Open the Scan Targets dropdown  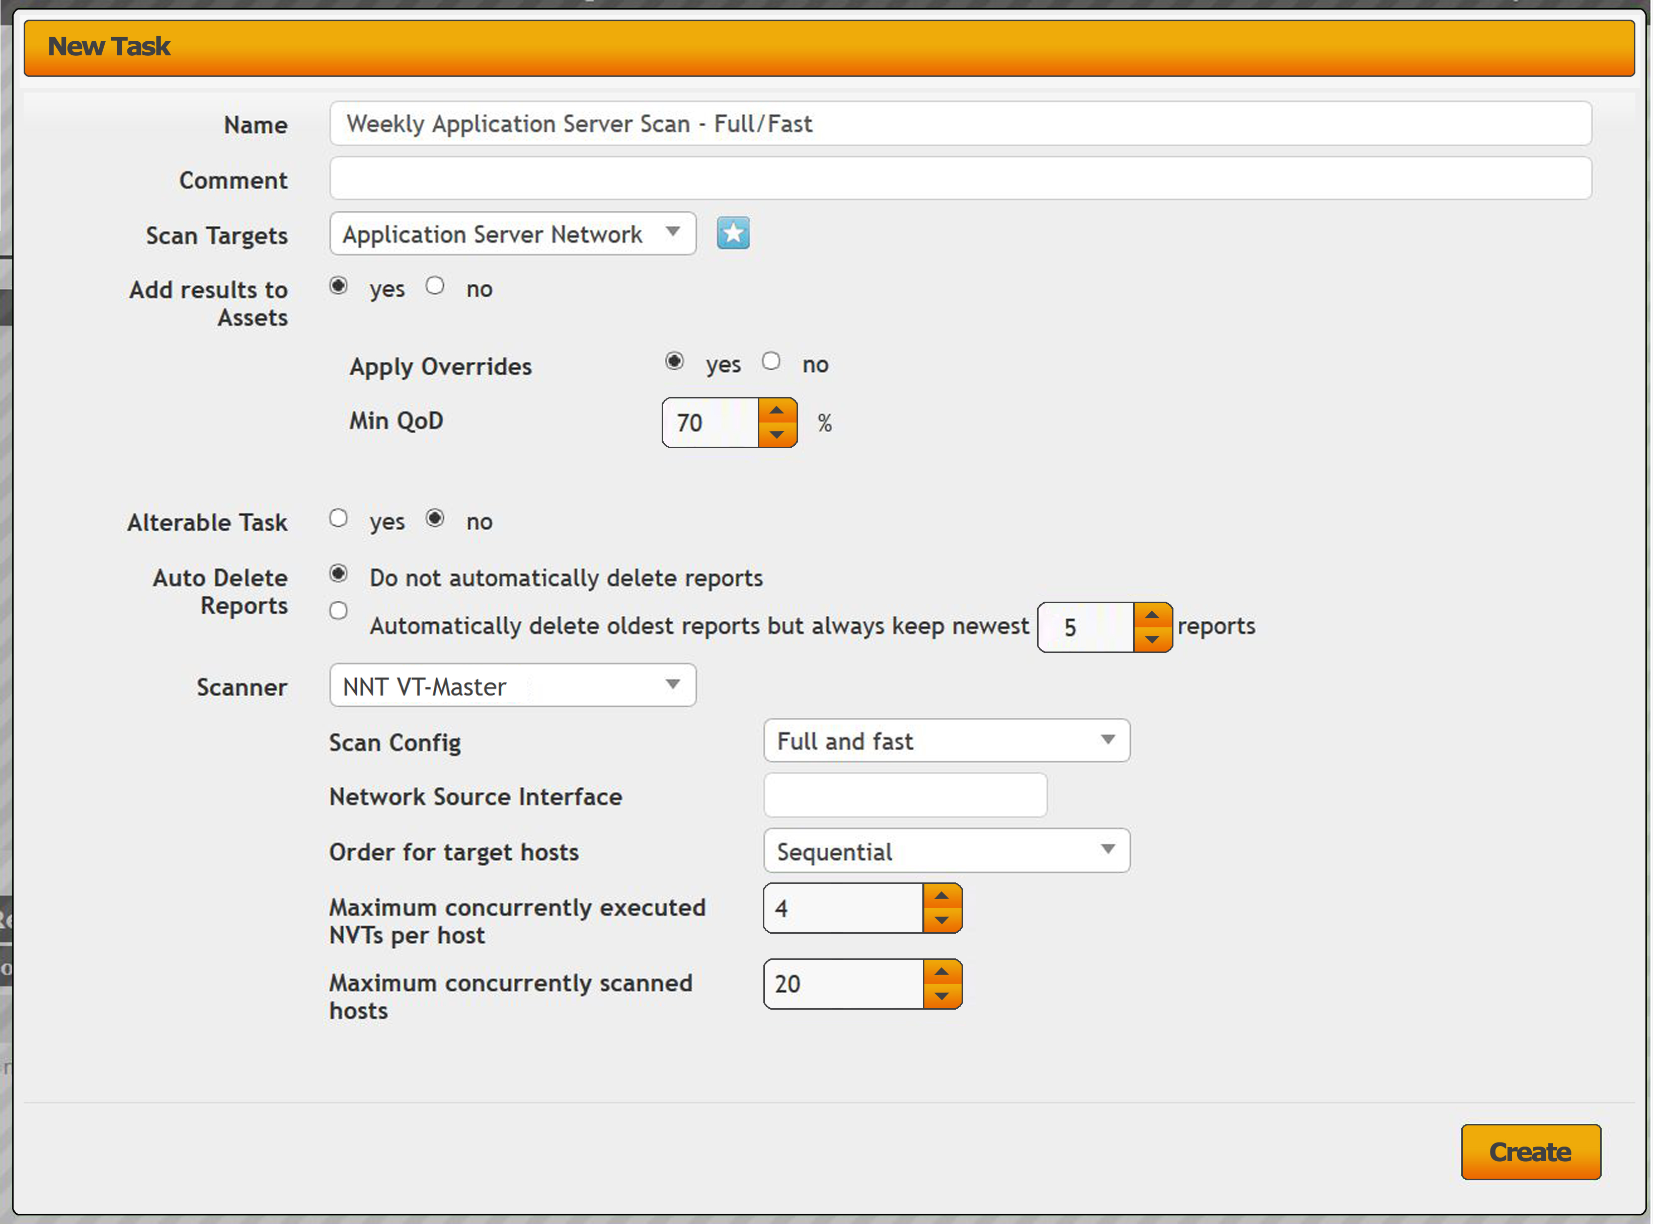512,234
